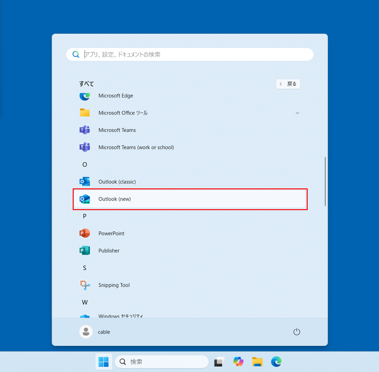Select the letter O index header
The width and height of the screenshot is (379, 372).
tap(85, 165)
